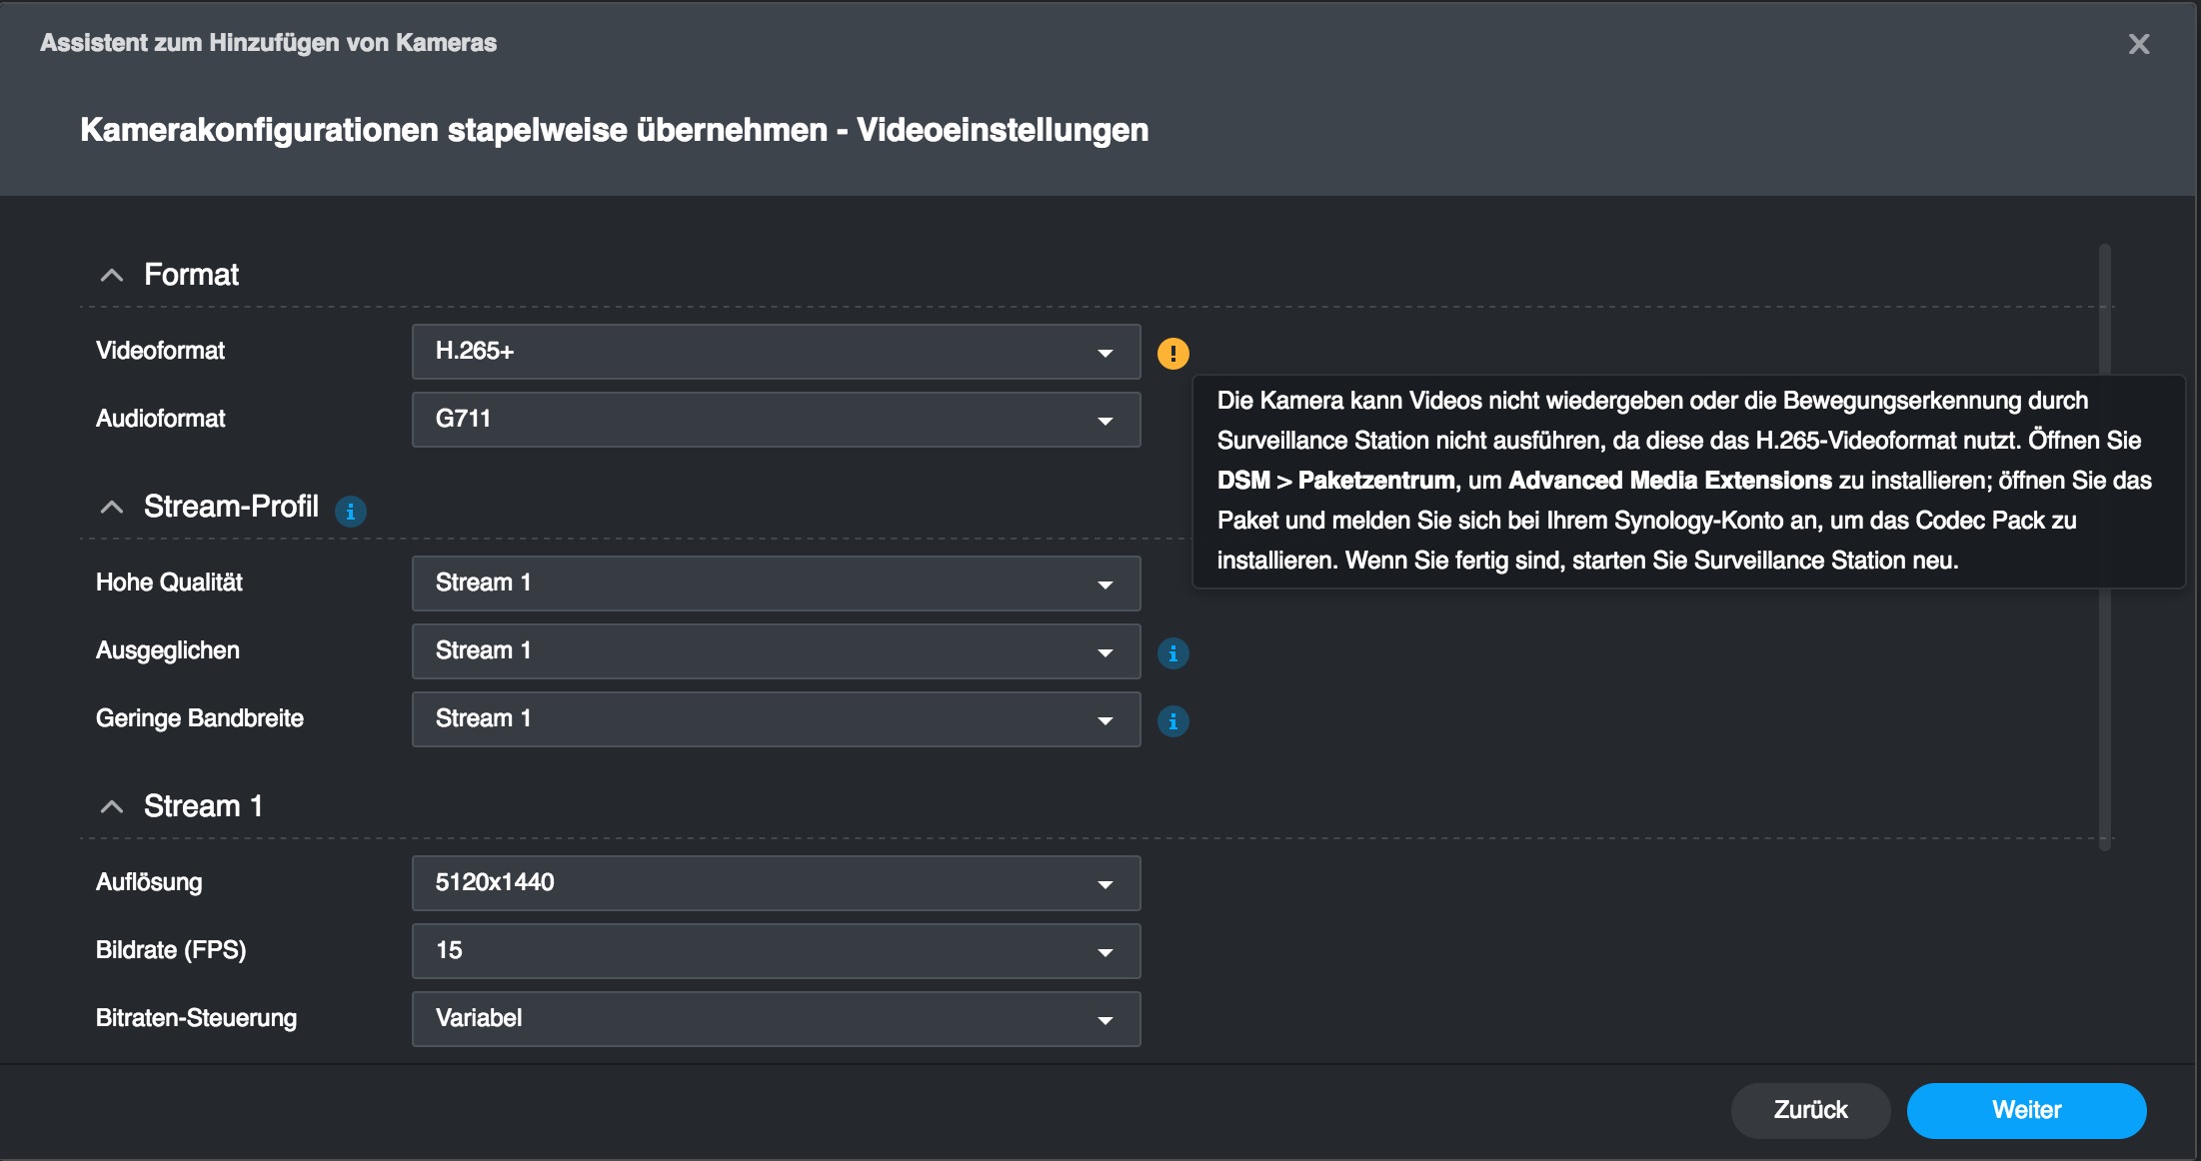Image resolution: width=2201 pixels, height=1161 pixels.
Task: Open the Bildrate (FPS) dropdown
Action: [776, 951]
